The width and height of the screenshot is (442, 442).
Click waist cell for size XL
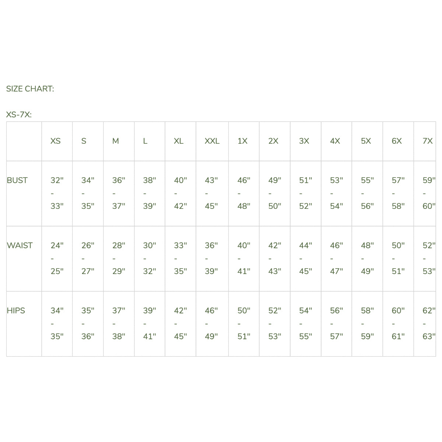pos(180,258)
